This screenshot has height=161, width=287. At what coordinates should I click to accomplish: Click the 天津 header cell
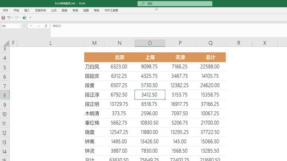[180, 57]
